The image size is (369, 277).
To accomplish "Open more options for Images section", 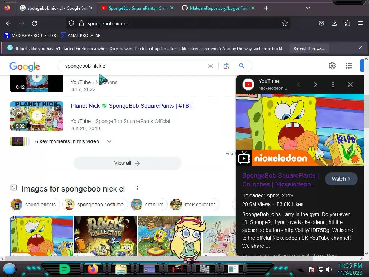I will pyautogui.click(x=137, y=188).
